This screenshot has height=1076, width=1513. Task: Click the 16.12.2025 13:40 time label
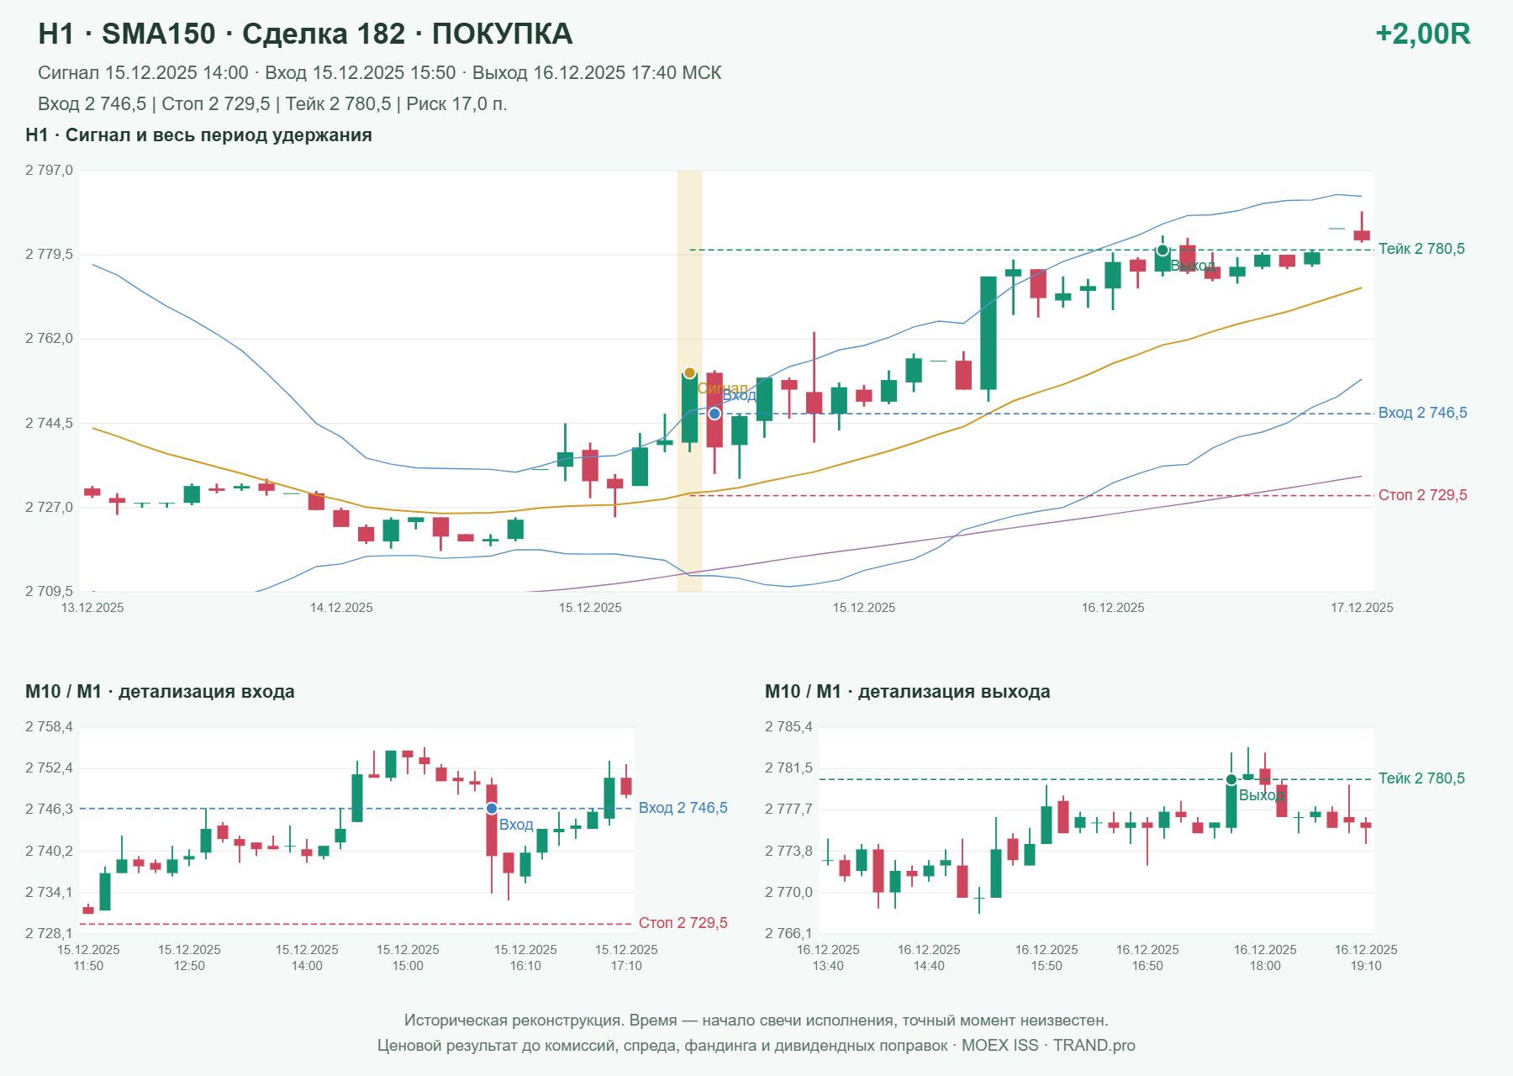828,957
